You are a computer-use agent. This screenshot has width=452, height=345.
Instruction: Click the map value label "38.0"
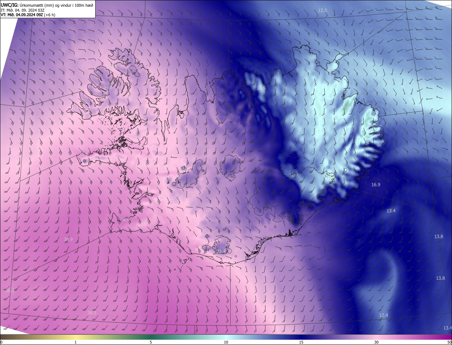tap(125, 219)
